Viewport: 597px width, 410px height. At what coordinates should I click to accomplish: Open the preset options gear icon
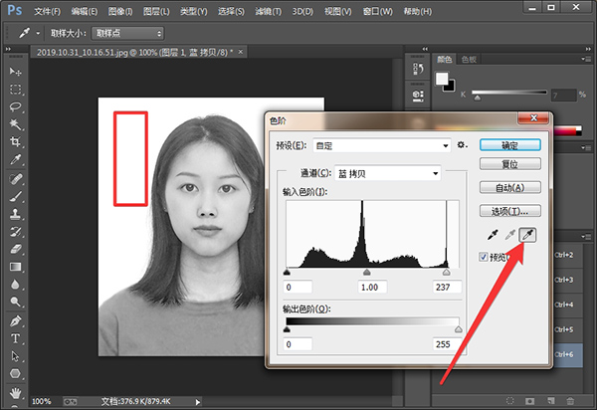[x=462, y=145]
